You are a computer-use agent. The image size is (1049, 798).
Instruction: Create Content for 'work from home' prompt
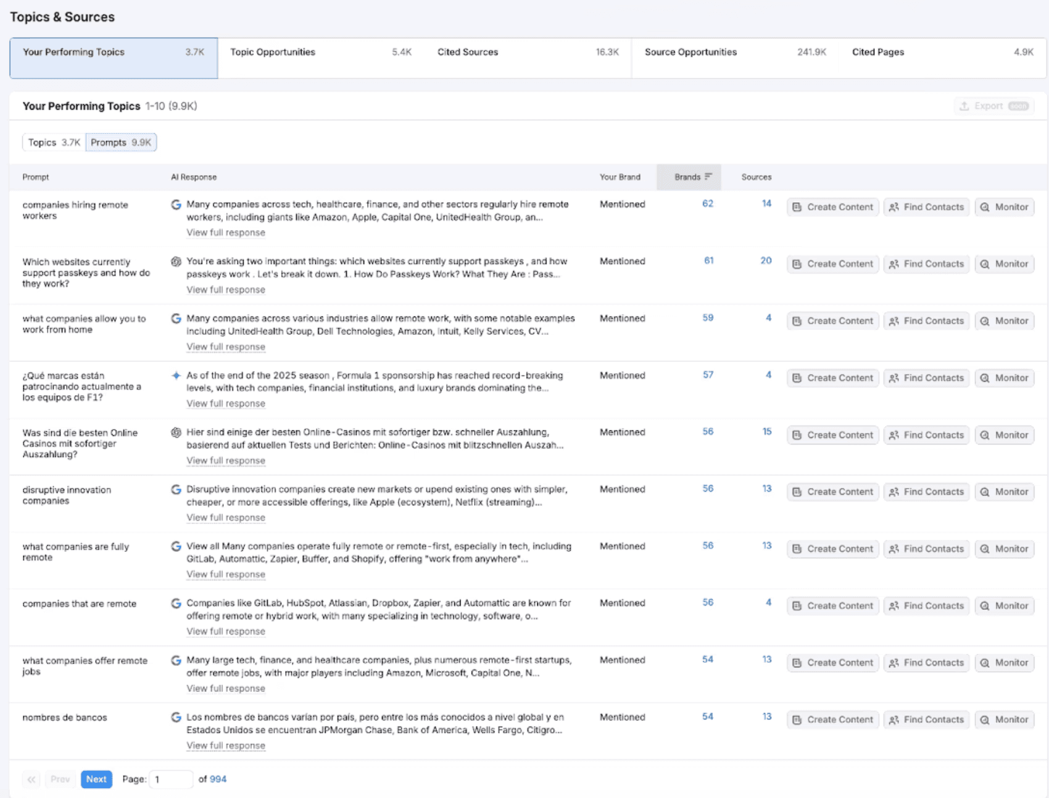833,321
